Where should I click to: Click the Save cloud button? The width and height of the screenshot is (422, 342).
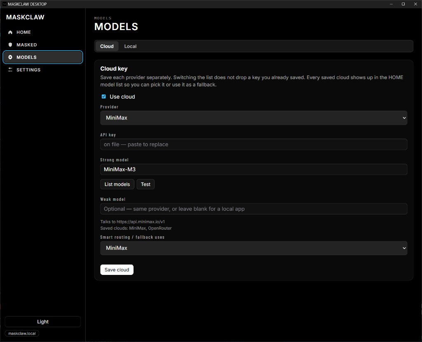(x=117, y=270)
